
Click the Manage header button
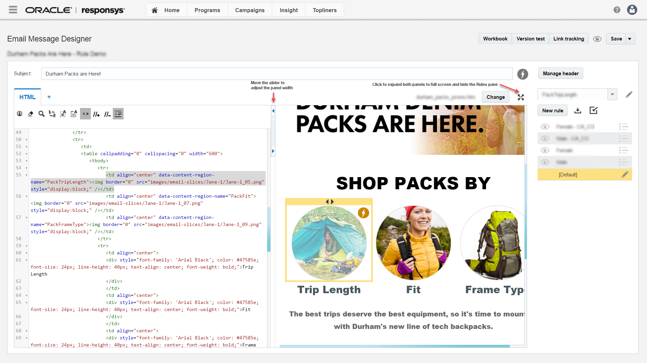561,74
